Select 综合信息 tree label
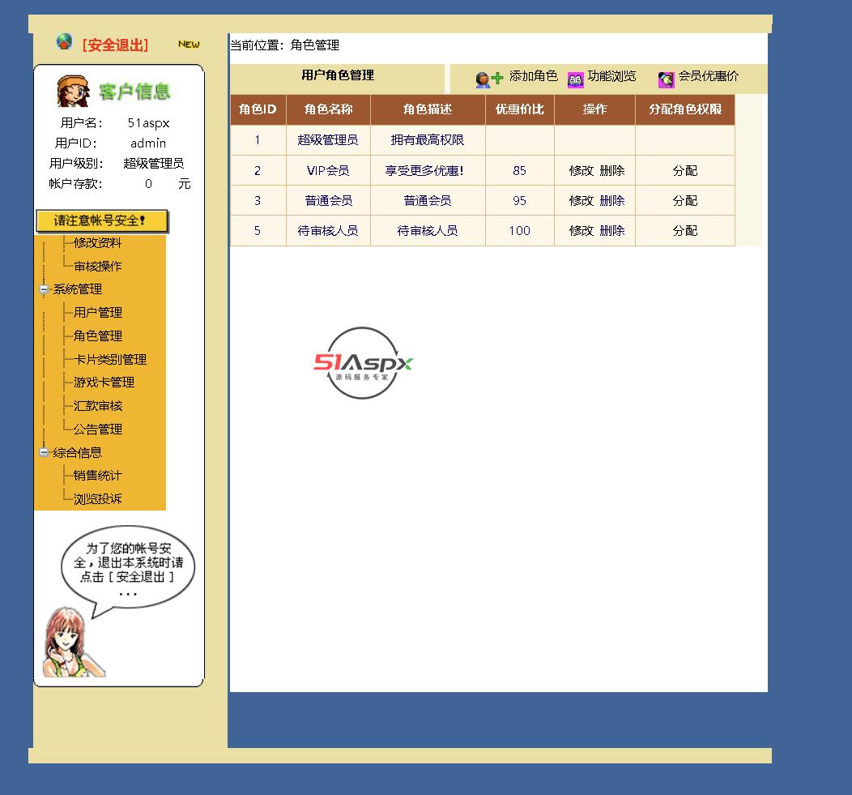This screenshot has height=795, width=852. coord(77,452)
